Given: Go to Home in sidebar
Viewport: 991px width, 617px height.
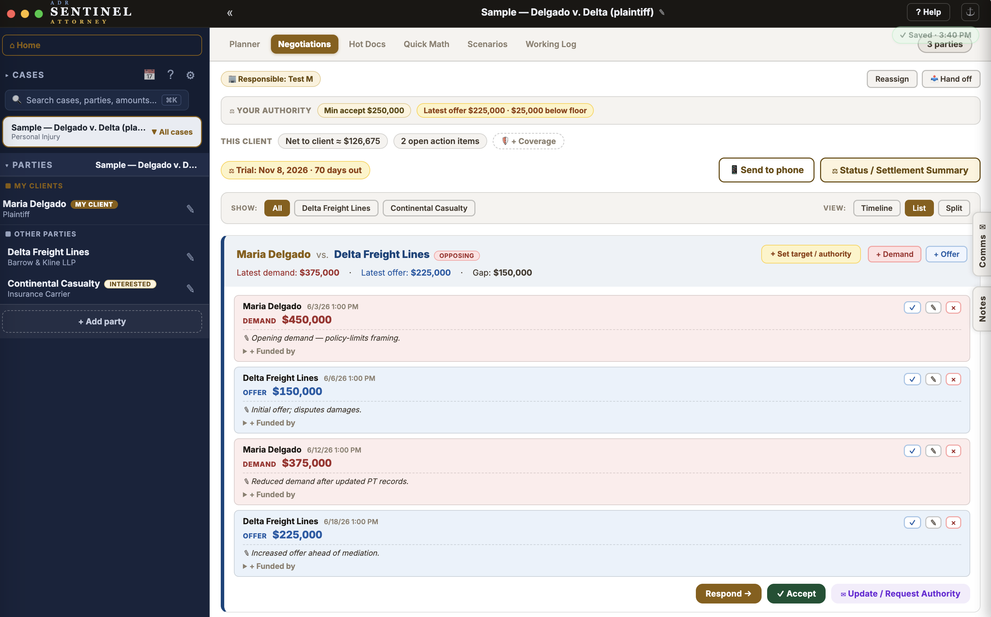Looking at the screenshot, I should click(102, 45).
